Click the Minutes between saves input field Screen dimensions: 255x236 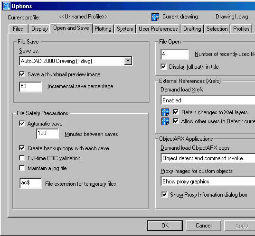click(x=47, y=134)
